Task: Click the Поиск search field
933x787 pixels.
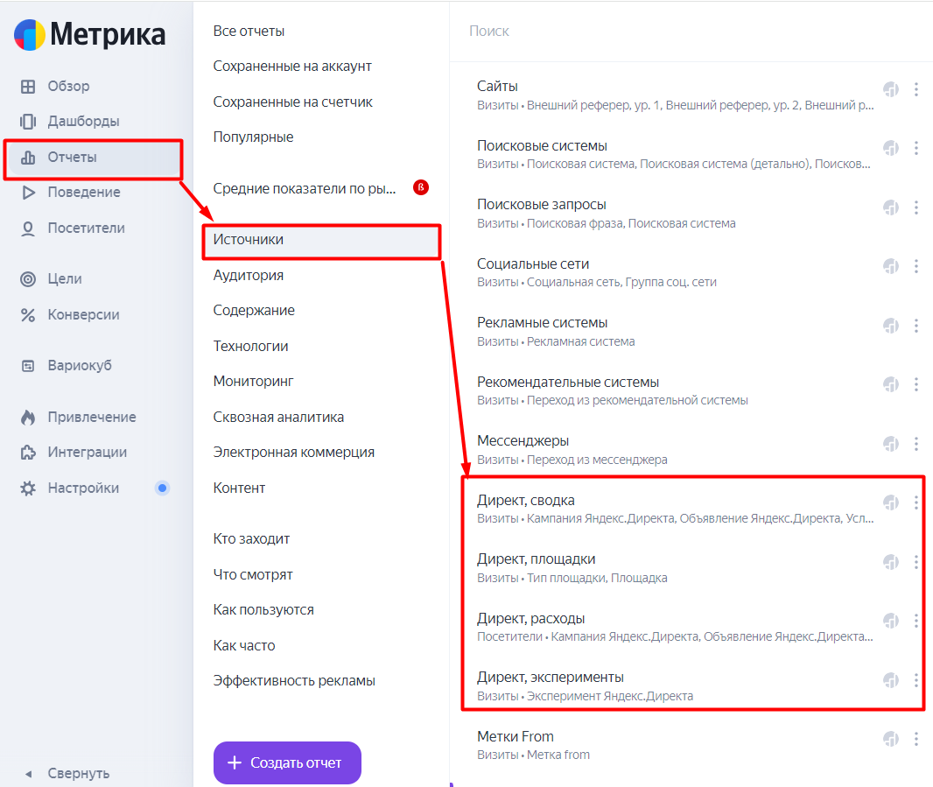Action: pyautogui.click(x=691, y=31)
